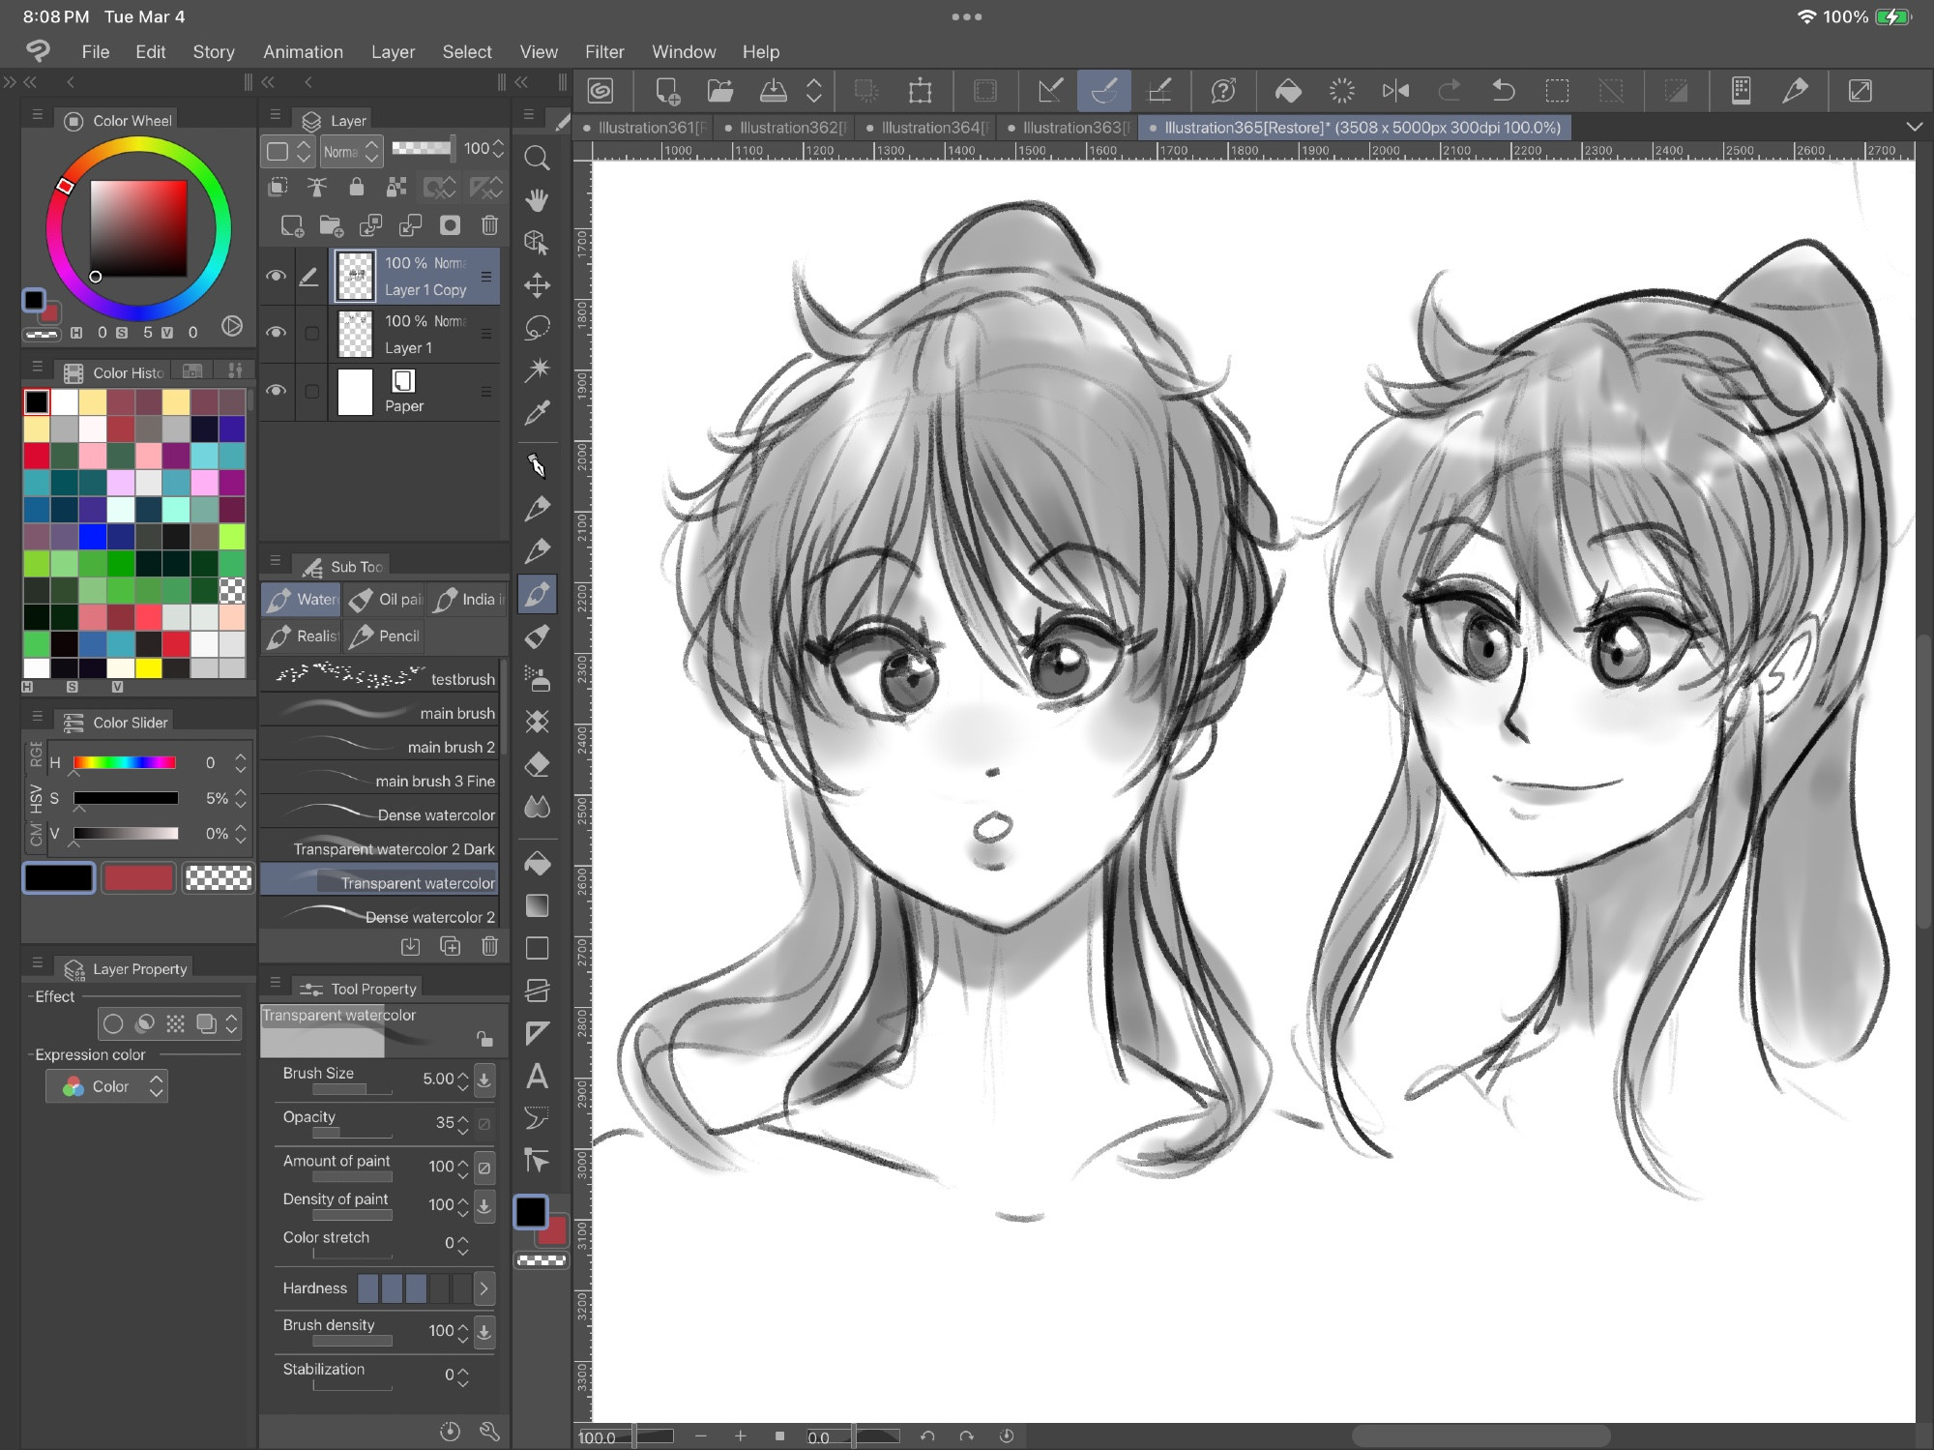Delete the selected layer with trash icon
Viewport: 1934px width, 1450px height.
point(489,225)
